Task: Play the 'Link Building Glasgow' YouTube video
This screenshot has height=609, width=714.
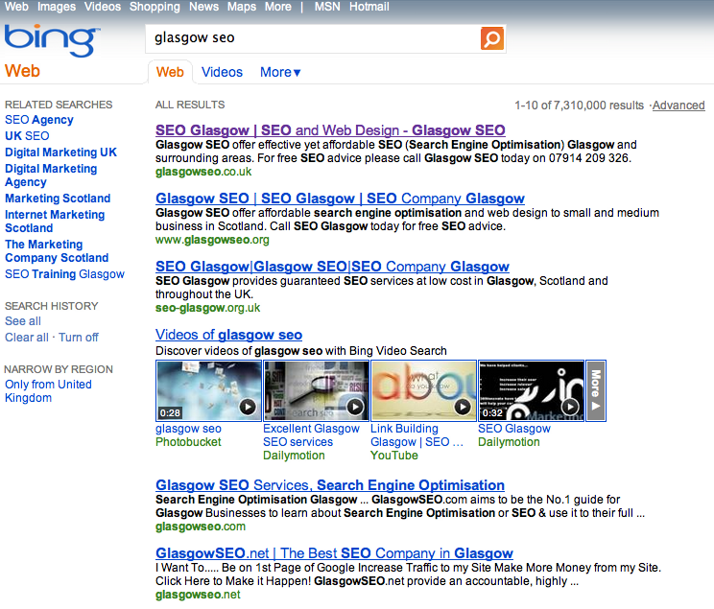Action: (x=423, y=390)
